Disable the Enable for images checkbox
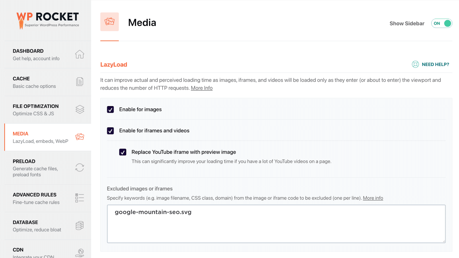459x258 pixels. 110,109
